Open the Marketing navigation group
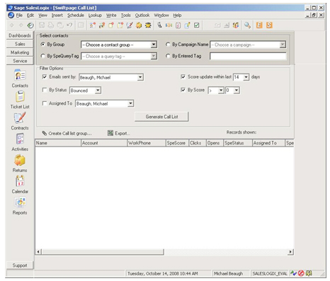Screen dimensions: 330x281 pos(20,52)
